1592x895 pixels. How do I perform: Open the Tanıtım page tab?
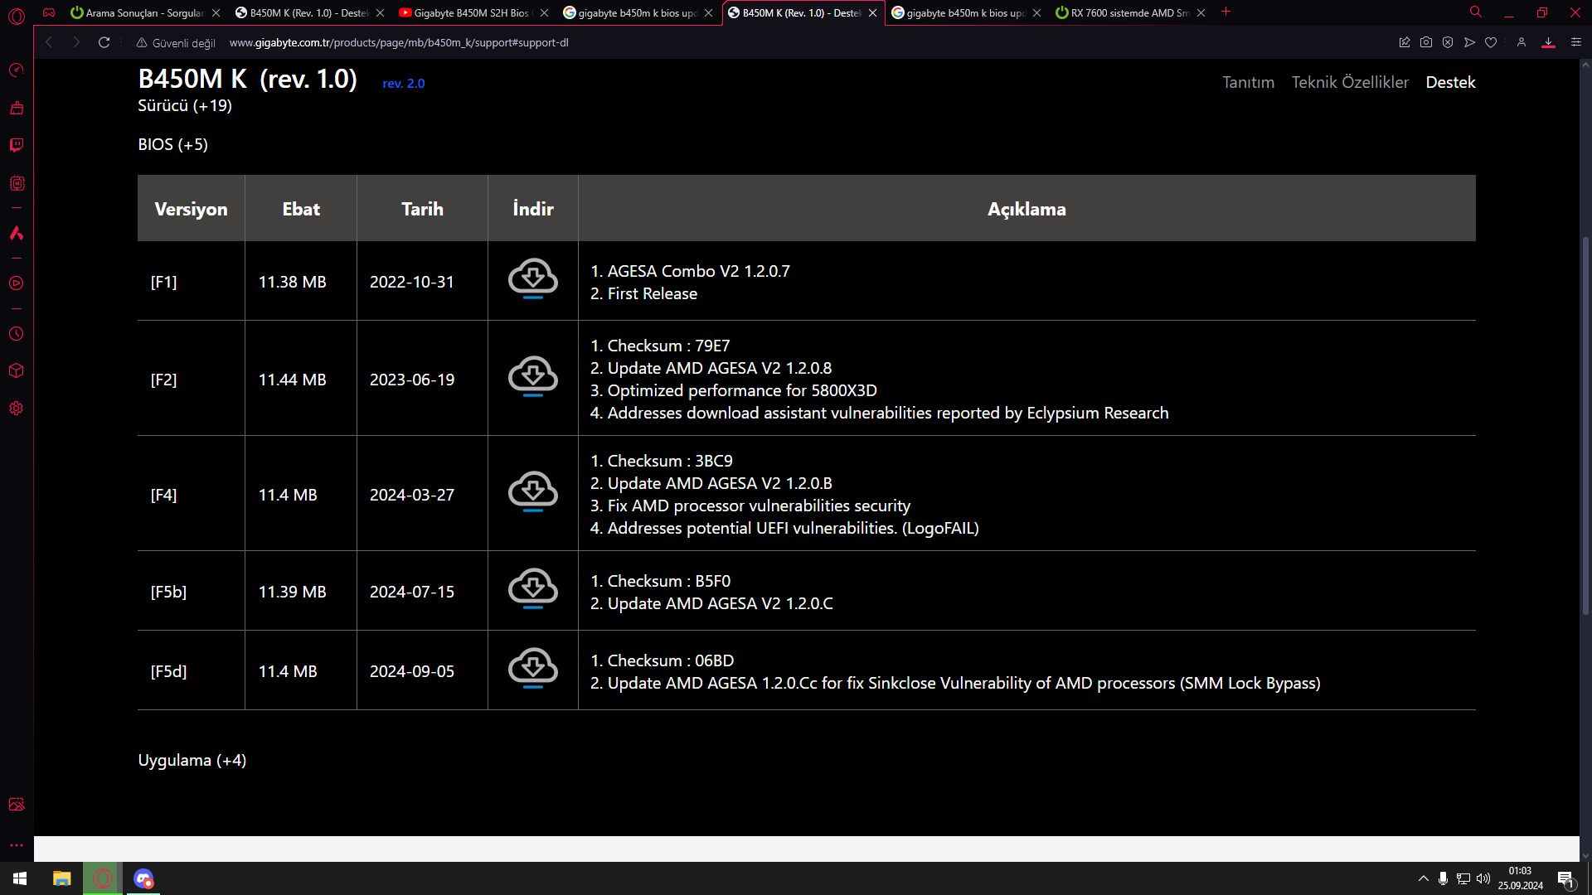1248,82
